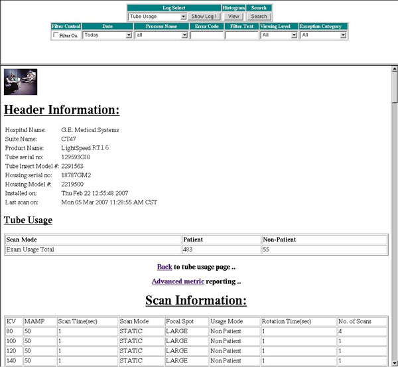Click the Search button
This screenshot has width=398, height=367.
pyautogui.click(x=259, y=16)
